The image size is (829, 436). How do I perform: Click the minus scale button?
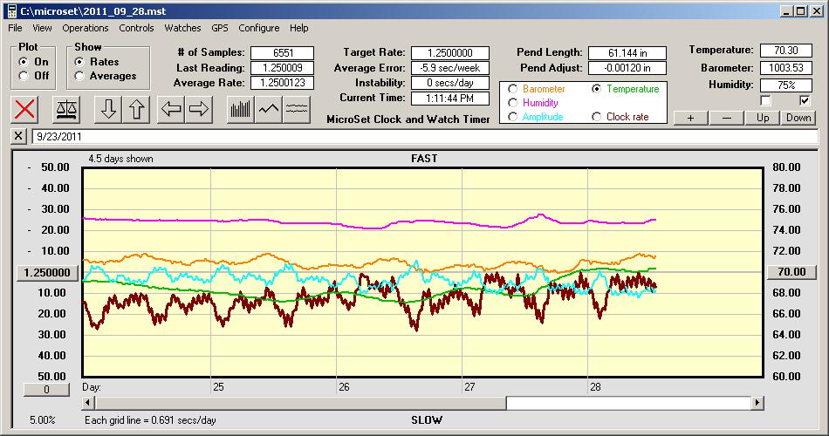coord(726,118)
